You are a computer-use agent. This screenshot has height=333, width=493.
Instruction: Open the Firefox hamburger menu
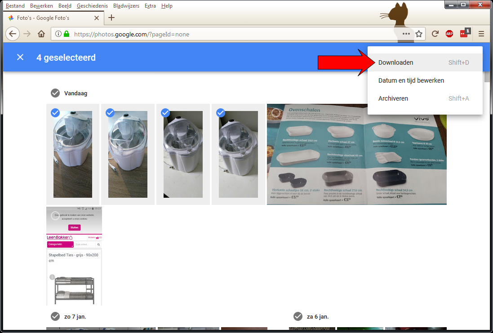481,34
